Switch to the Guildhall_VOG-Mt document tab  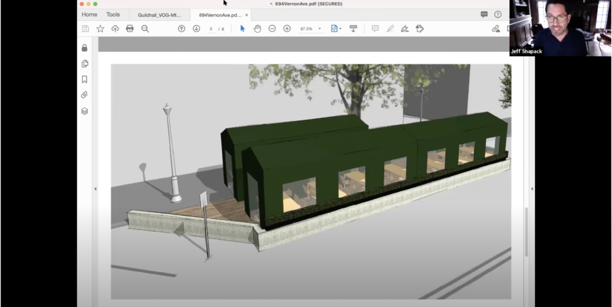coord(159,14)
